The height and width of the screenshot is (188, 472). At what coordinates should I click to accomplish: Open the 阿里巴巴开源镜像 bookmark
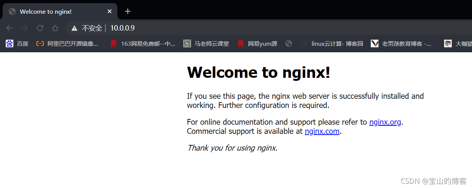pyautogui.click(x=67, y=43)
